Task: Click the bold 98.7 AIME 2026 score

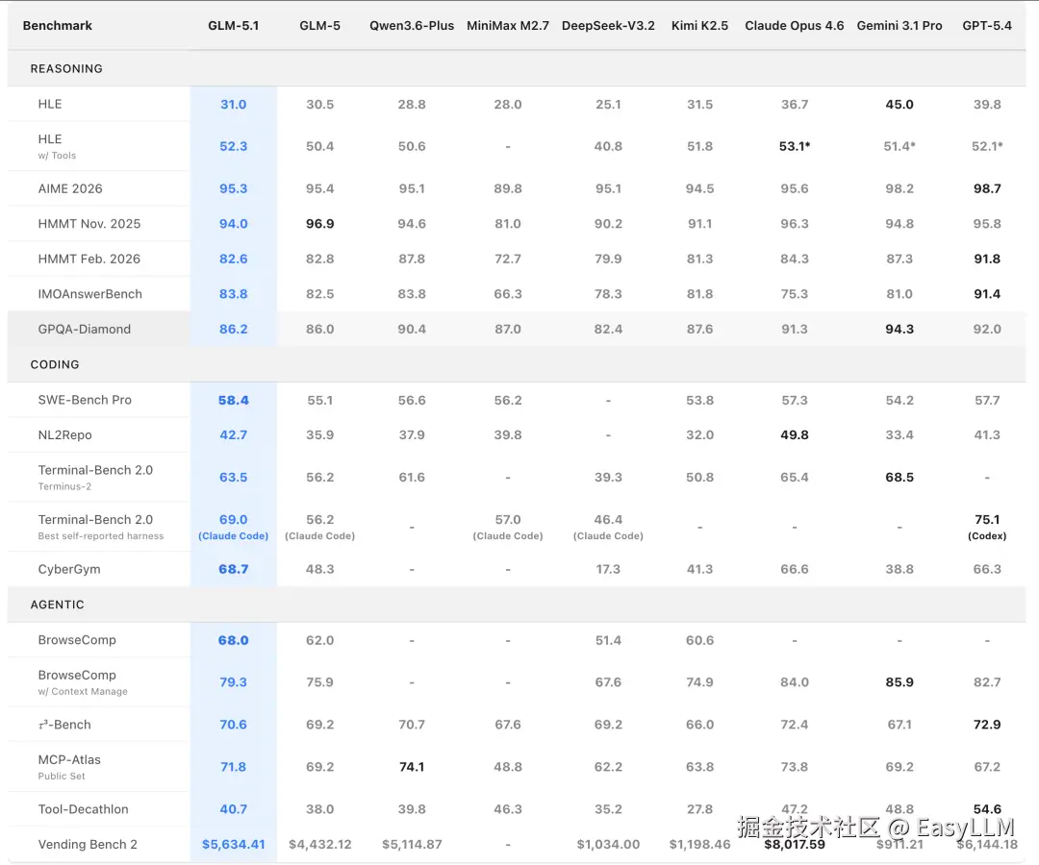Action: click(x=987, y=188)
